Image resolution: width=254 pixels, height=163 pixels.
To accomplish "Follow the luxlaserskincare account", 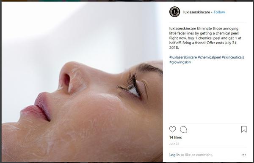I will click(219, 12).
